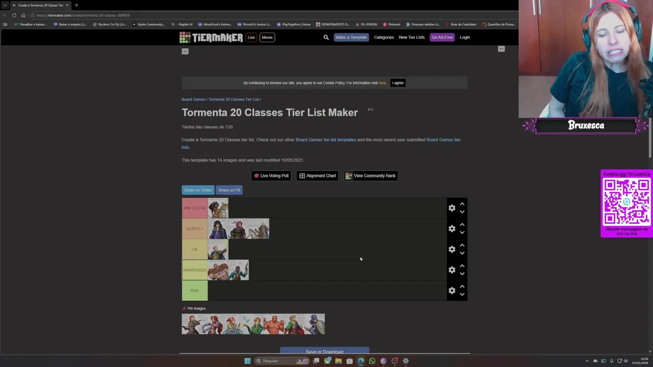Move GOSTO row down

pos(462,232)
